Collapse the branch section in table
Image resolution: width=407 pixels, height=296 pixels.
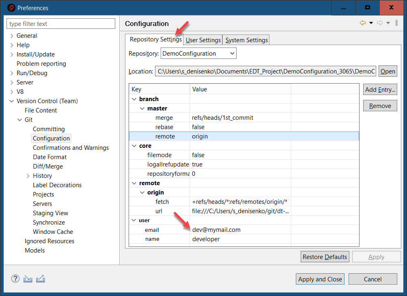pos(134,99)
